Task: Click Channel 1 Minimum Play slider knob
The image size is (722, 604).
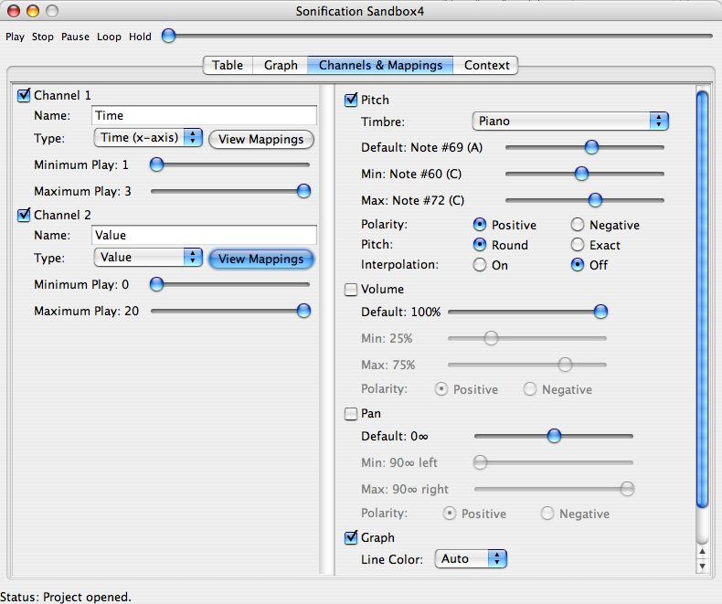Action: (157, 164)
